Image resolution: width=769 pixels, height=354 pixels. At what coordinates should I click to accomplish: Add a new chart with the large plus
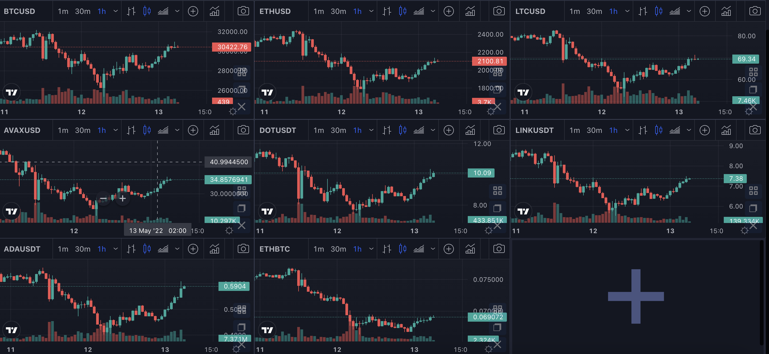[x=636, y=296]
